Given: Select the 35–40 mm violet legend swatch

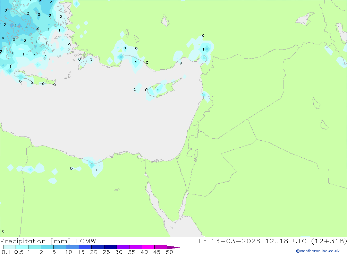Looking at the screenshot, I should click(136, 247).
